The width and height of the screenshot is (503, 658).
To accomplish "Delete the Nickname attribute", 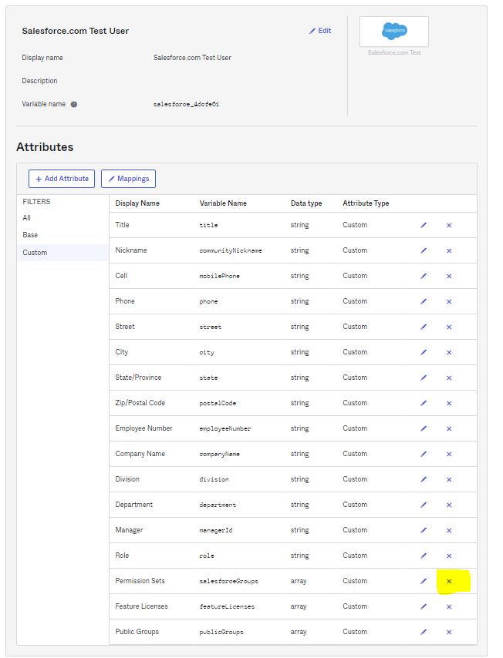I will pos(449,251).
